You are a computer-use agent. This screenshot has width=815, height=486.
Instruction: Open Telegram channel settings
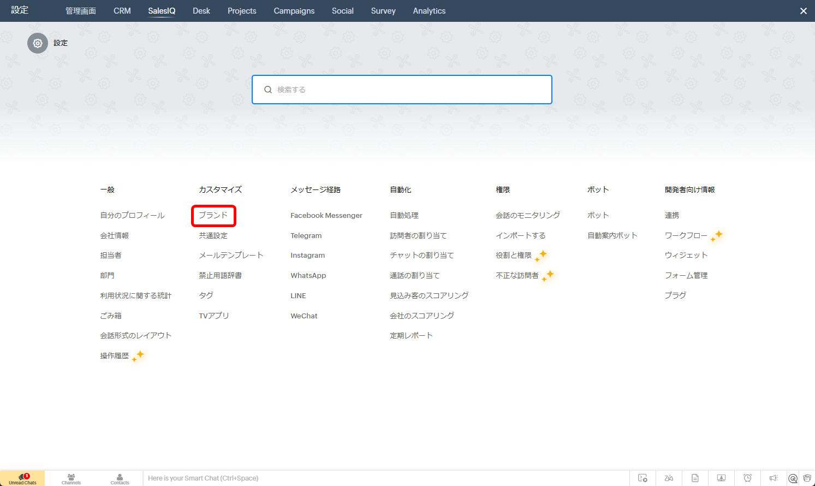pyautogui.click(x=306, y=235)
